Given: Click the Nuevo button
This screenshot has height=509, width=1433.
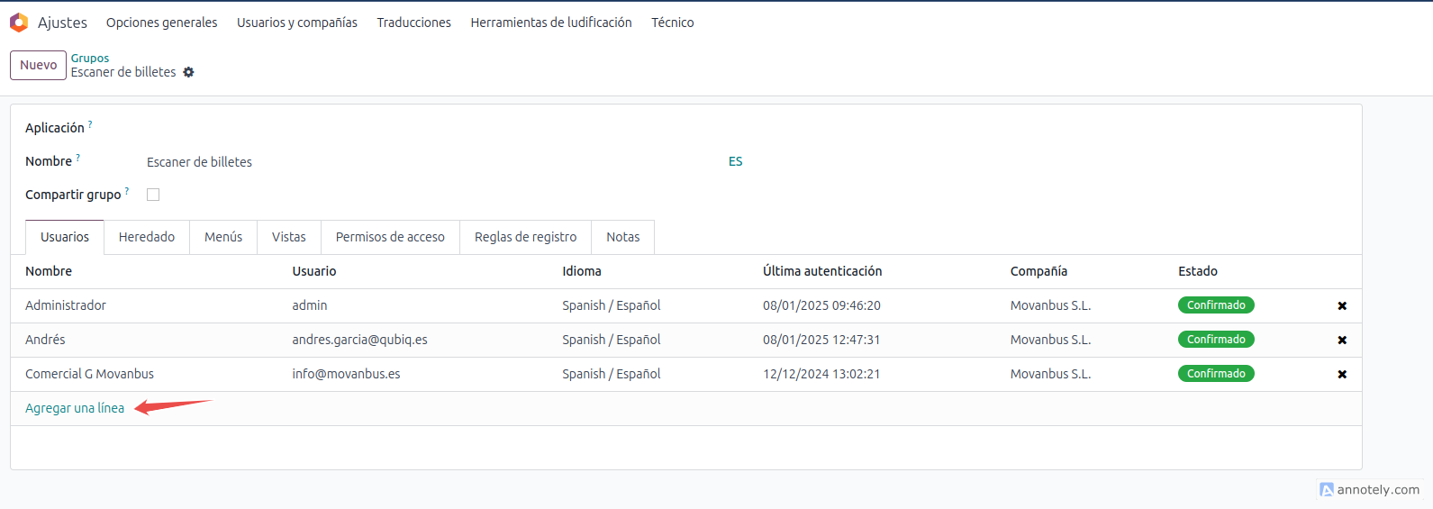Looking at the screenshot, I should click(38, 65).
